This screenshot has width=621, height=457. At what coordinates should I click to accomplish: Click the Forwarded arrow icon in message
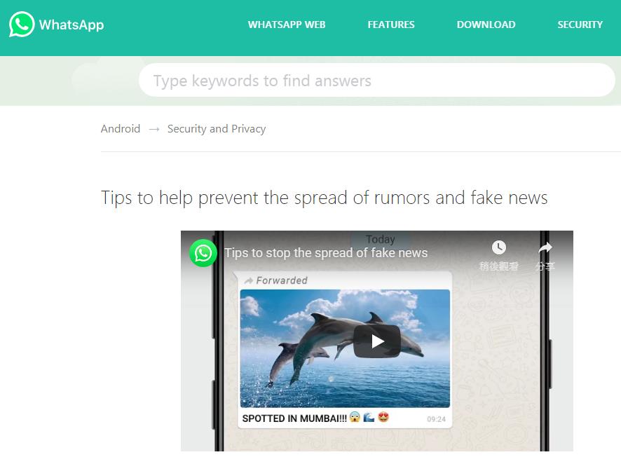[x=248, y=281]
